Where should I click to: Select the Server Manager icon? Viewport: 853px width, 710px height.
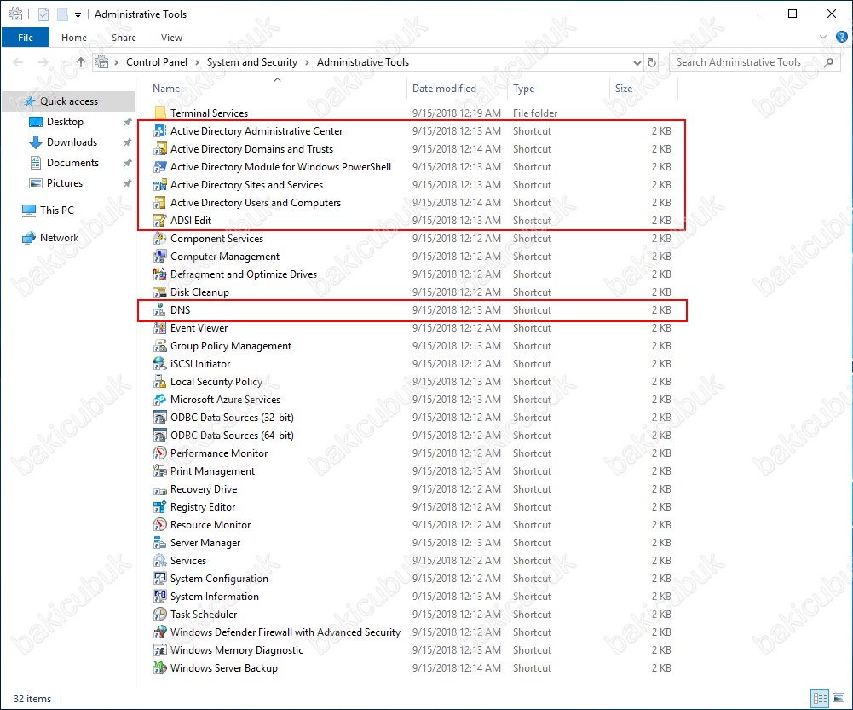(x=159, y=543)
